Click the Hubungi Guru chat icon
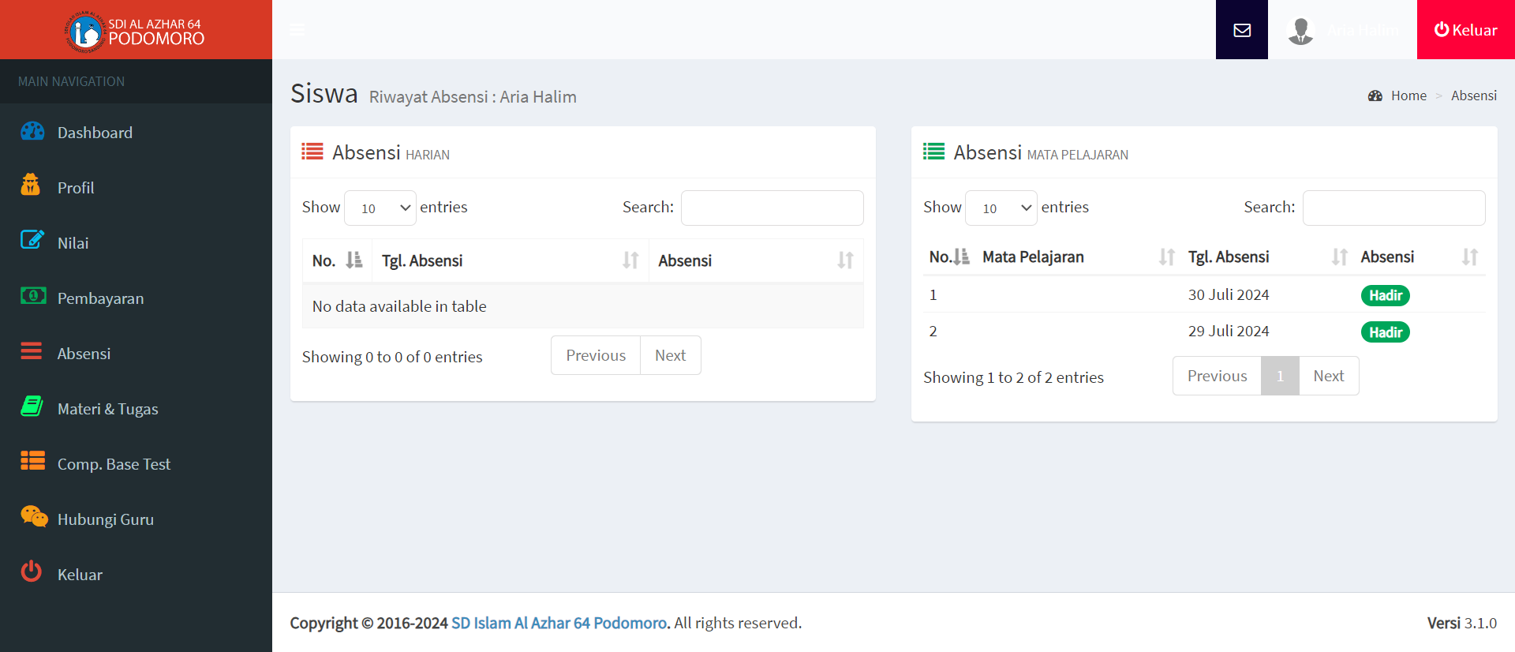The width and height of the screenshot is (1515, 652). point(34,517)
